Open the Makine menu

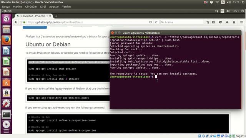pyautogui.click(x=17, y=7)
